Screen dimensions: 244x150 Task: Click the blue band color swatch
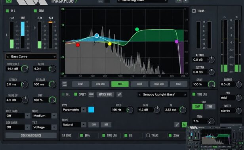coord(91,110)
